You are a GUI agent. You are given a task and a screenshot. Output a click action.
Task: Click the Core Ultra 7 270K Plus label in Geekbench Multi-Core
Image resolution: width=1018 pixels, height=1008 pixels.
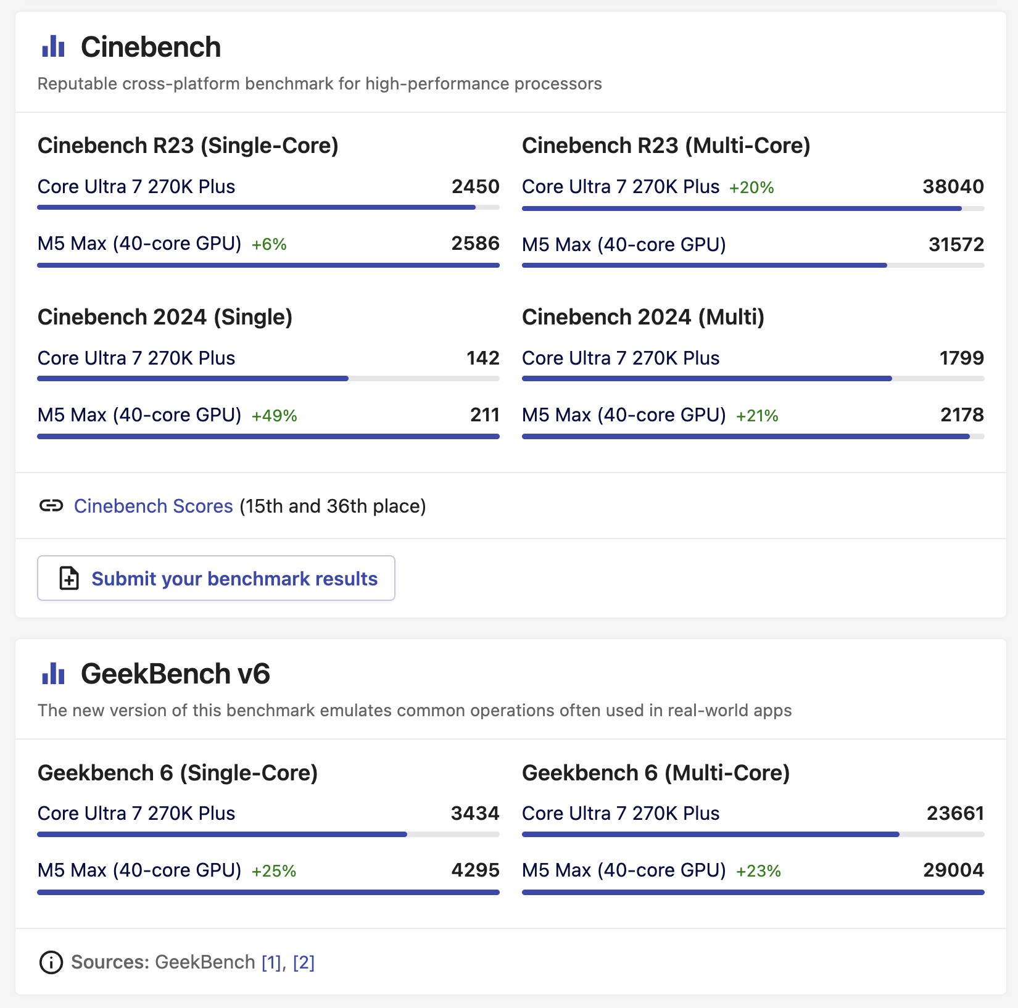tap(620, 813)
